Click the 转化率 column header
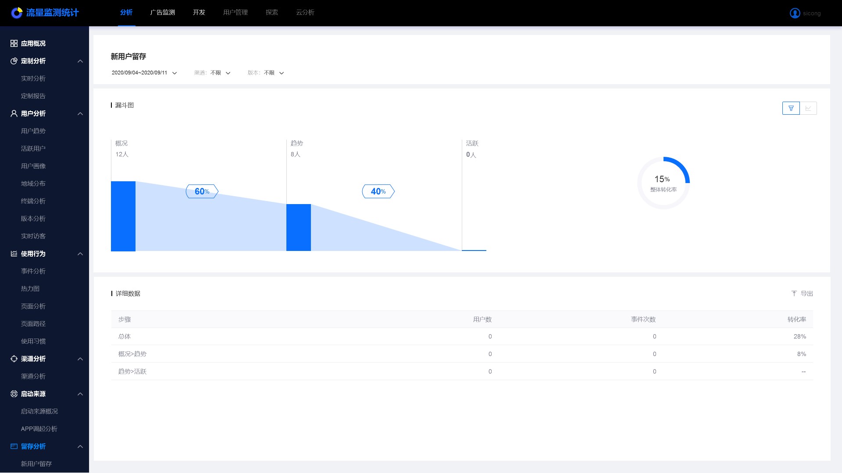842x473 pixels. (x=797, y=319)
